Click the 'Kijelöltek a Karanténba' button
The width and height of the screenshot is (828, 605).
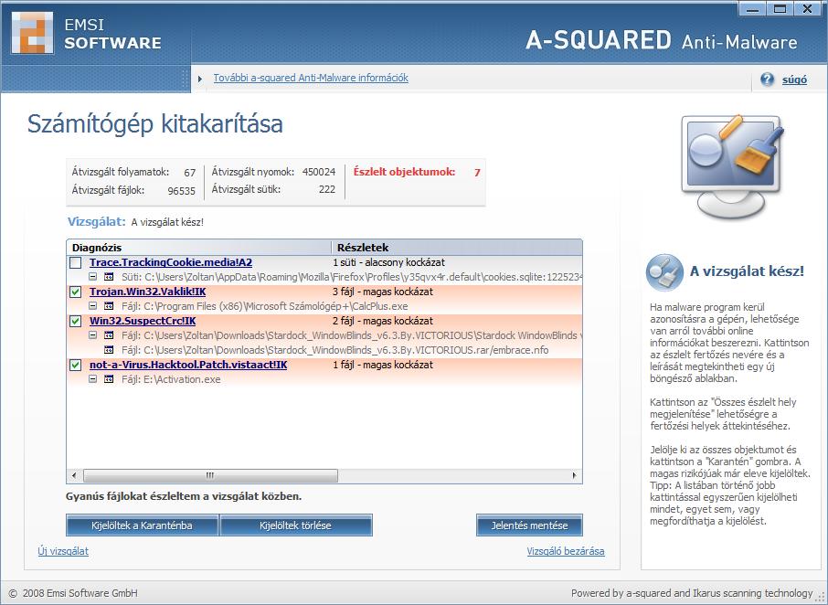(x=142, y=525)
